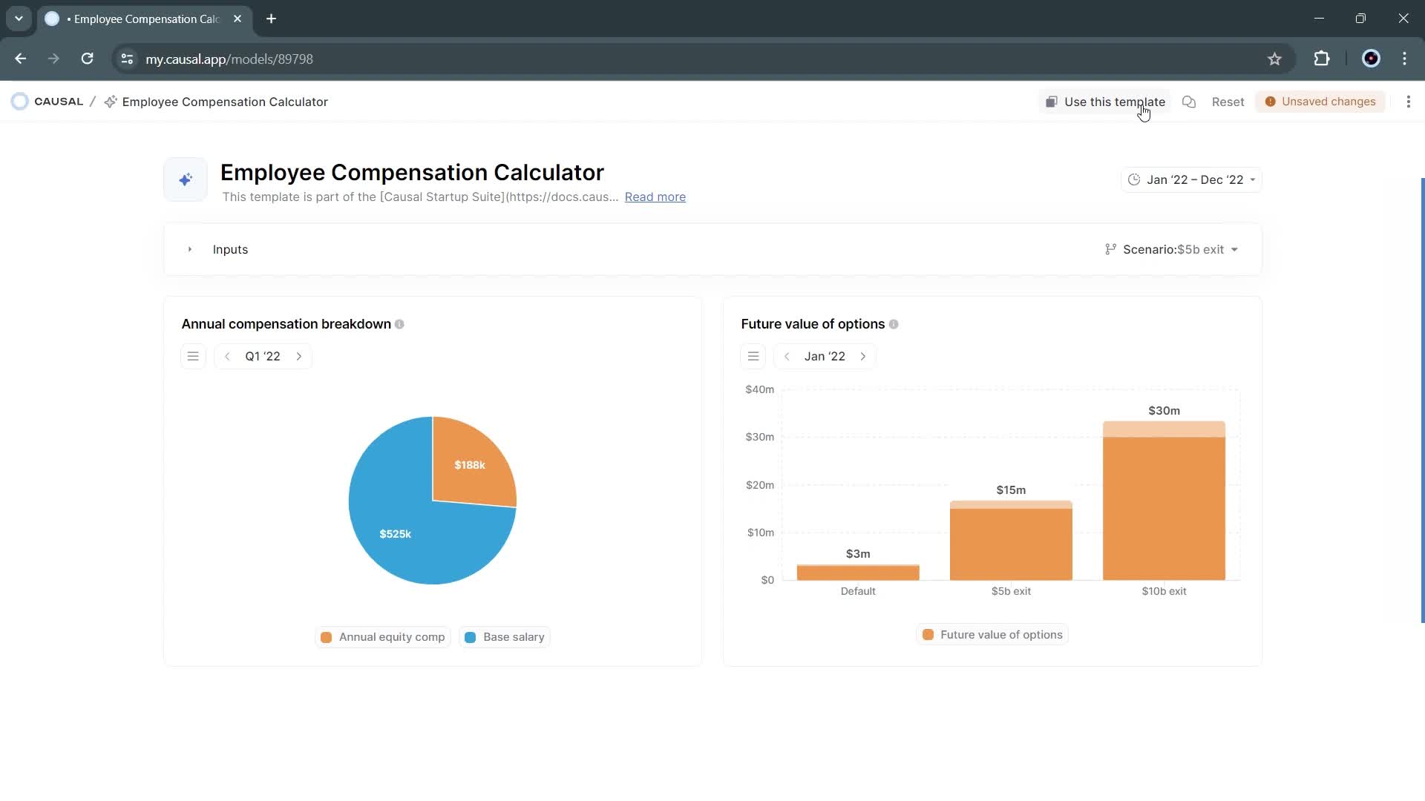The image size is (1425, 801).
Task: Toggle Base salary legend item
Action: [504, 636]
